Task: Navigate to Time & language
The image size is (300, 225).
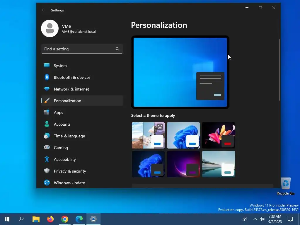Action: pyautogui.click(x=82, y=136)
